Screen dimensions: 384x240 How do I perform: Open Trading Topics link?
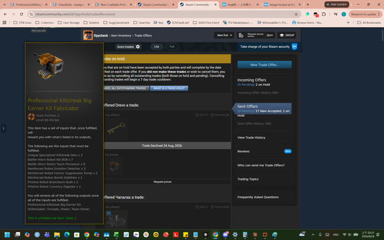(248, 179)
